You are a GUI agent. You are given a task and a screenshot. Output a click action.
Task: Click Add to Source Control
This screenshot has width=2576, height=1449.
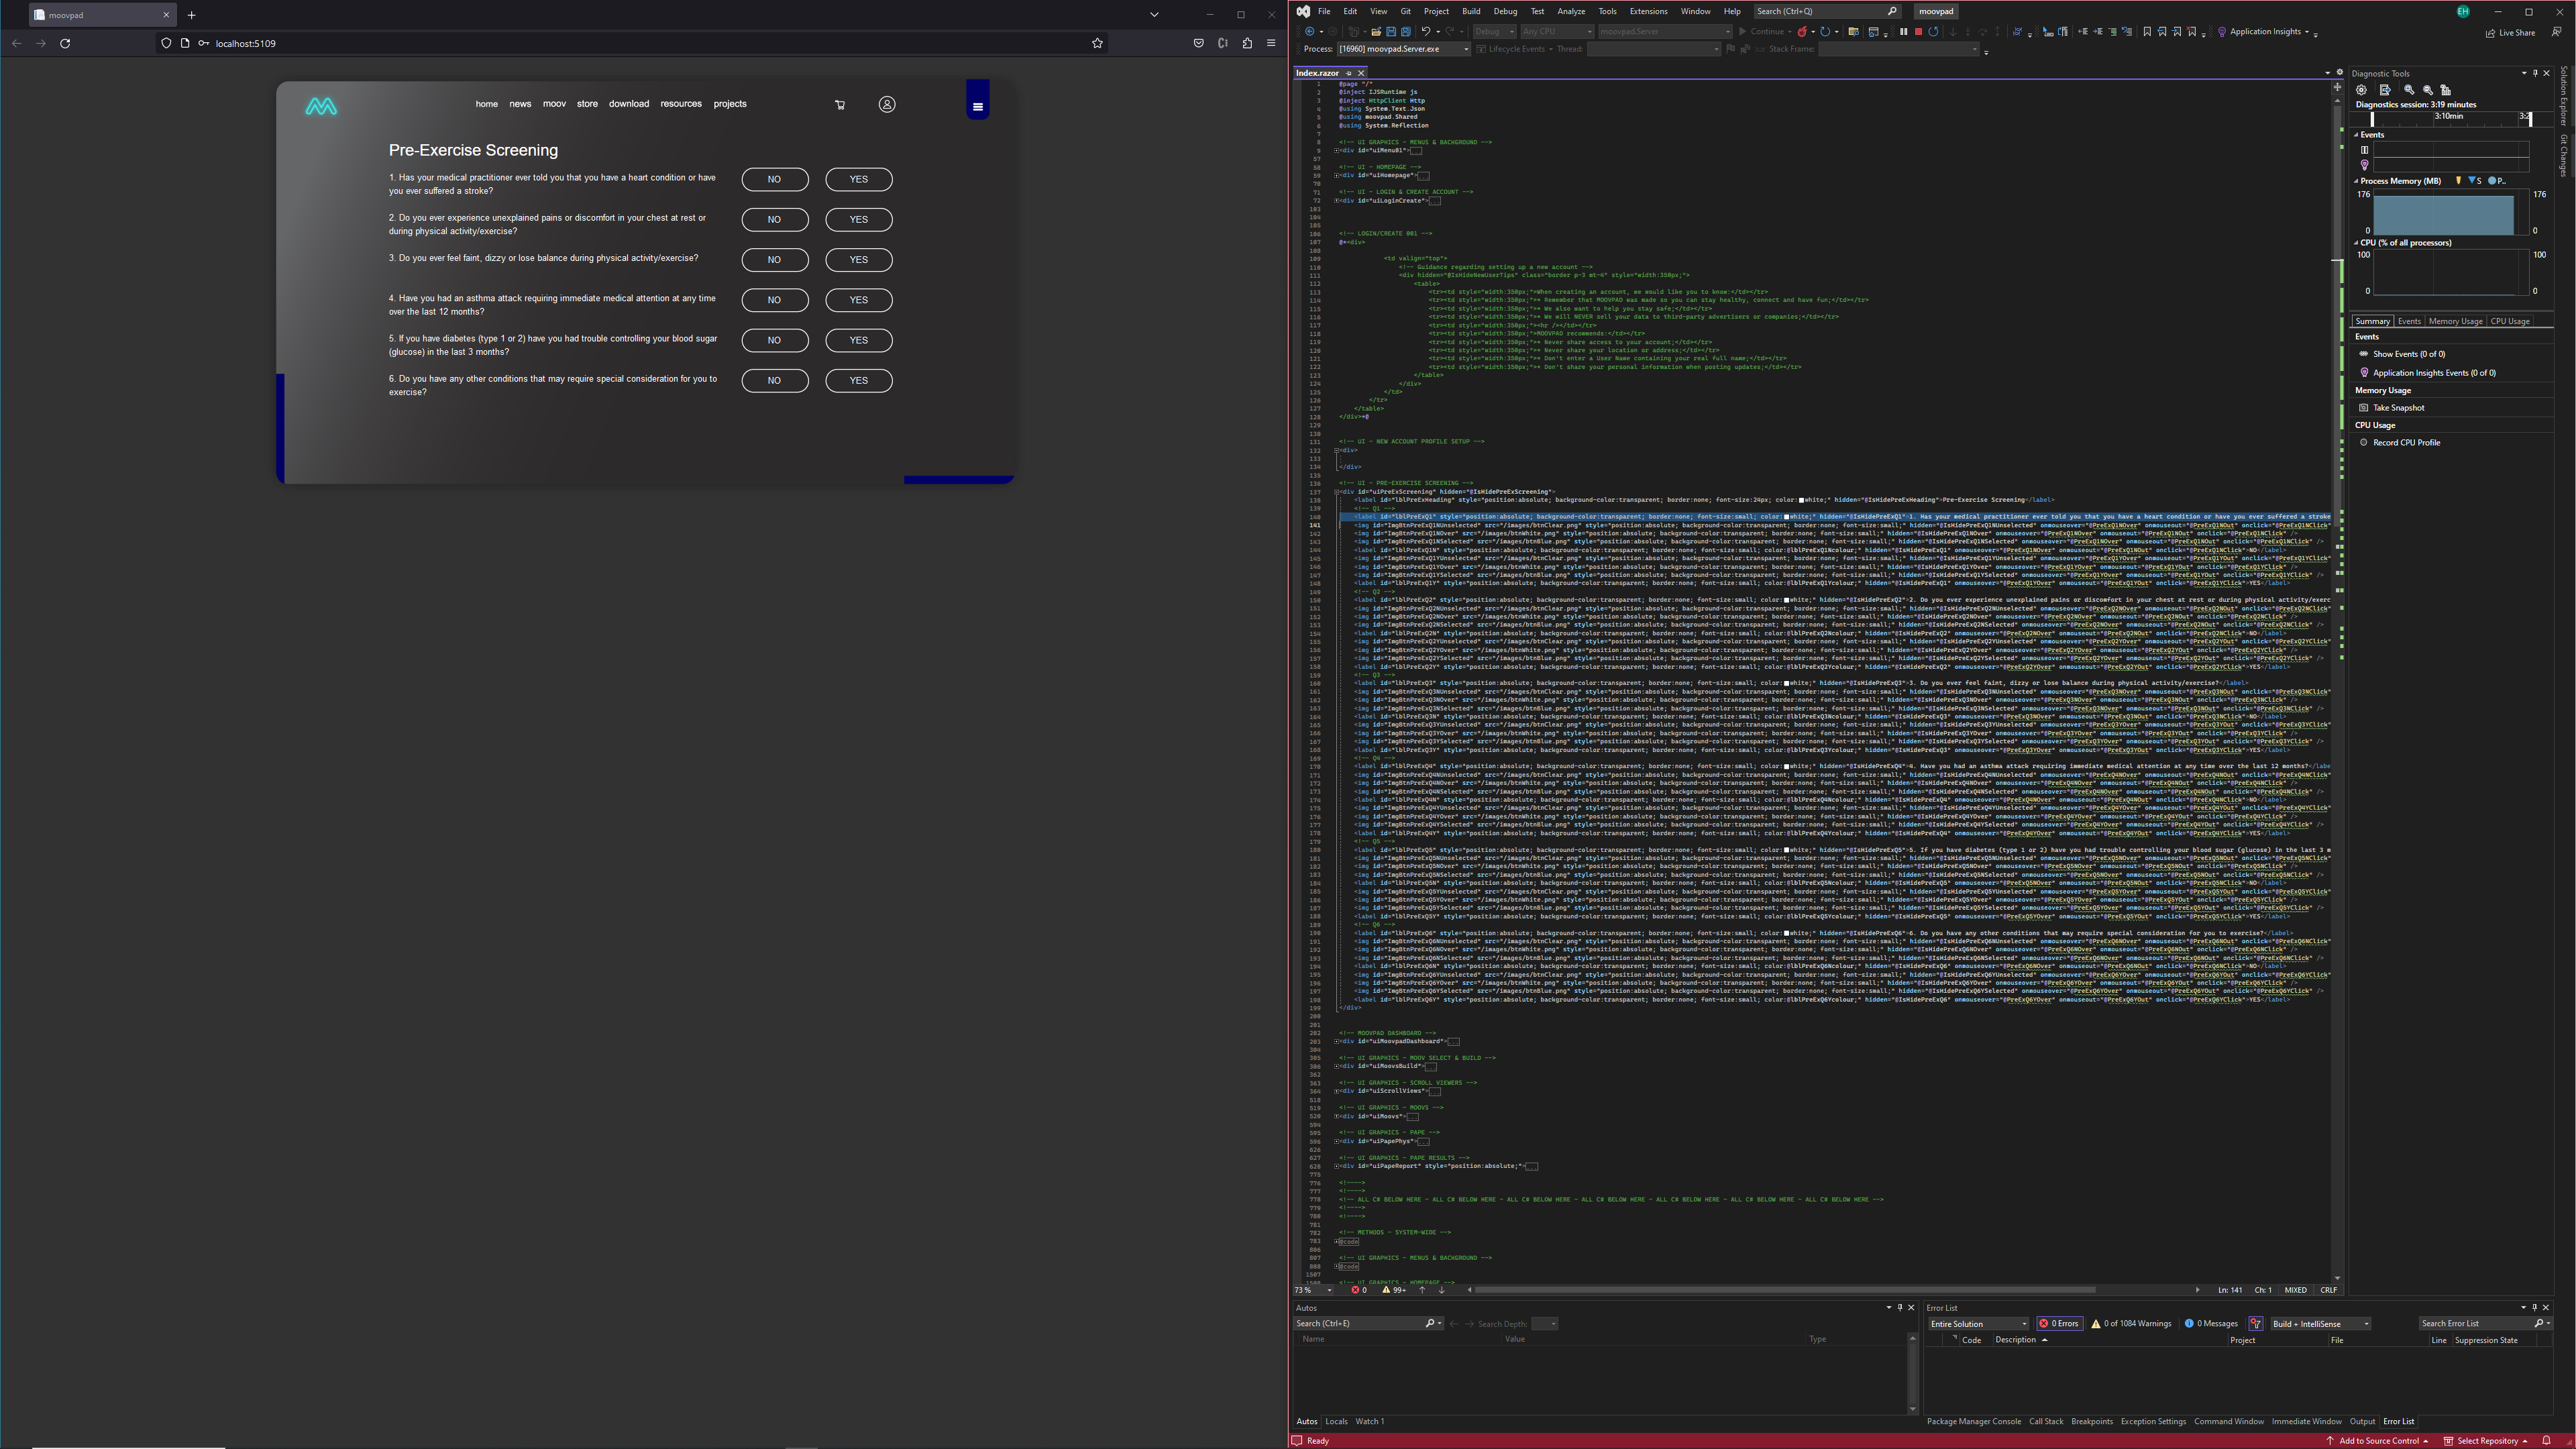coord(2377,1441)
